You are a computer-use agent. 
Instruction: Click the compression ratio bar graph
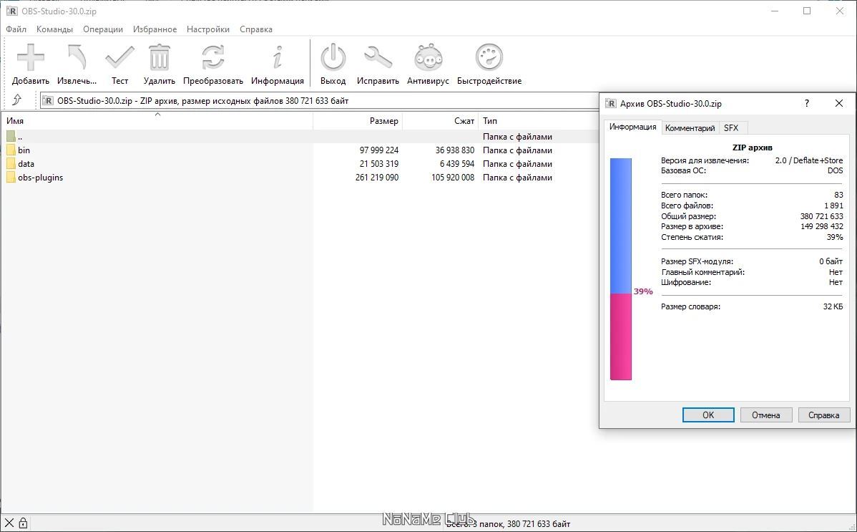pos(621,269)
